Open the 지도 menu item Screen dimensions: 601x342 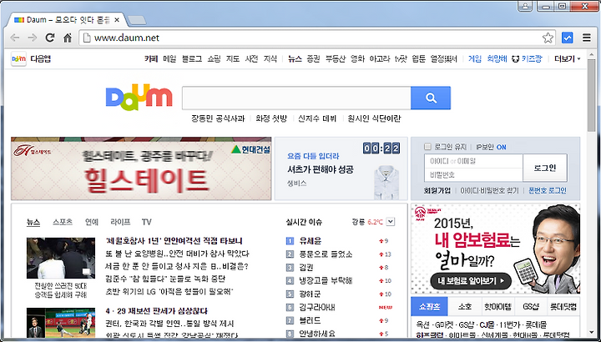233,59
